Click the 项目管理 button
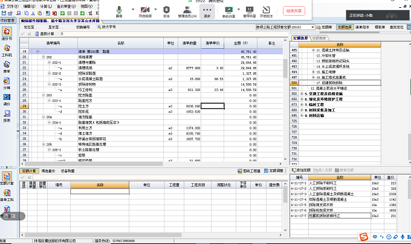 point(8,20)
